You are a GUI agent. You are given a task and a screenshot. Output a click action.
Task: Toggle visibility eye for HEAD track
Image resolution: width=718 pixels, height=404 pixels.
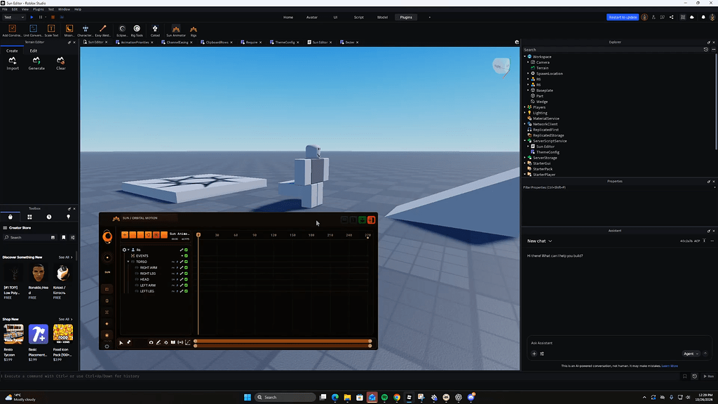tap(137, 279)
